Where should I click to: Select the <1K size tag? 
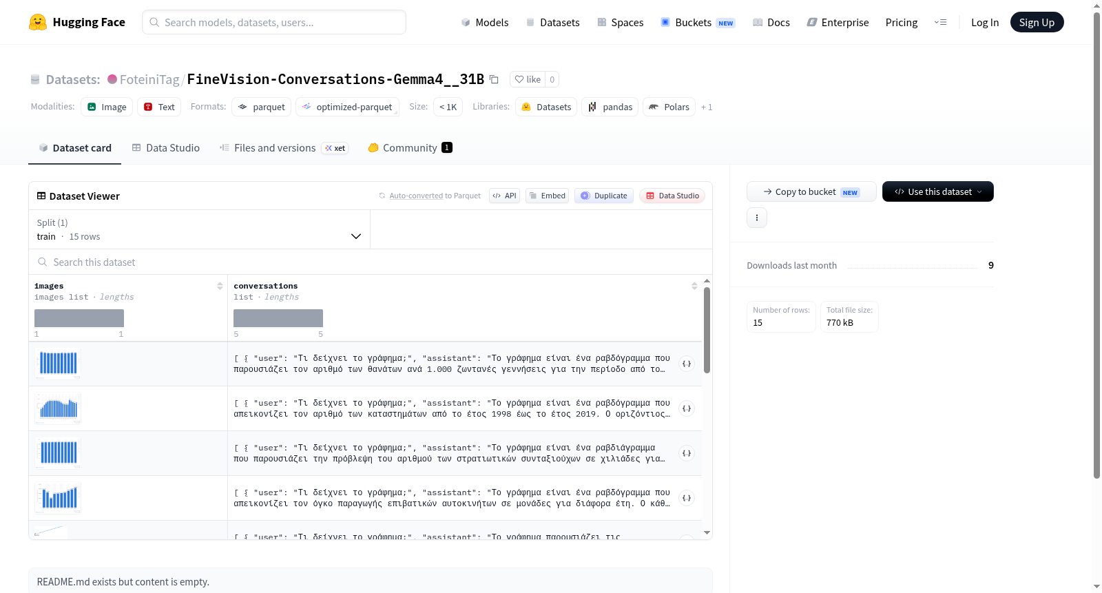tap(448, 107)
